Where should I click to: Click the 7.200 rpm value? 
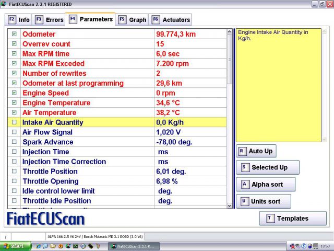[172, 64]
